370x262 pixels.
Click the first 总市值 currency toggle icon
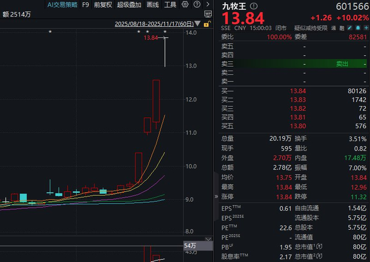click(x=319, y=247)
